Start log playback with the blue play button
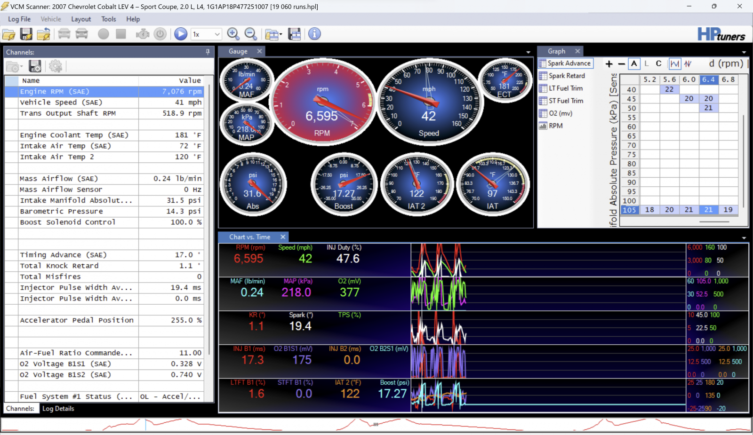The height and width of the screenshot is (435, 753). coord(181,34)
